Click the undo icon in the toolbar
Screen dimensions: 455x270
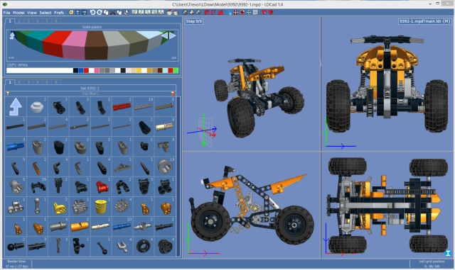pyautogui.click(x=92, y=12)
